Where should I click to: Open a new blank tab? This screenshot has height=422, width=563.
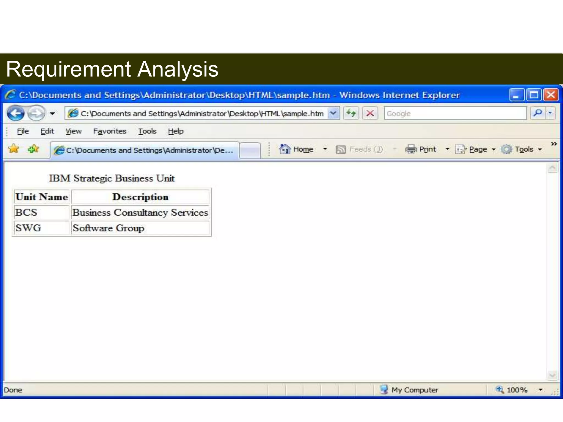(250, 151)
